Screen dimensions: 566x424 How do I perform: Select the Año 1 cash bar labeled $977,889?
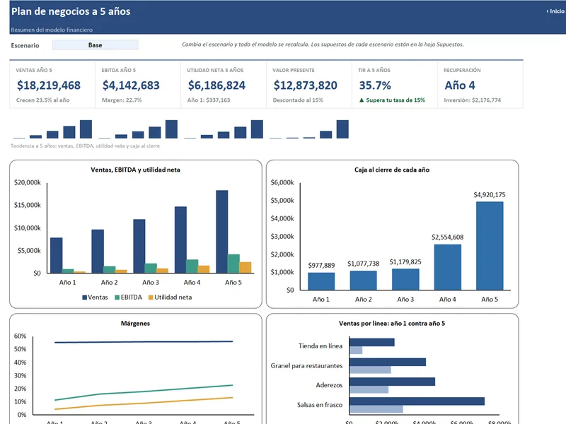point(321,281)
